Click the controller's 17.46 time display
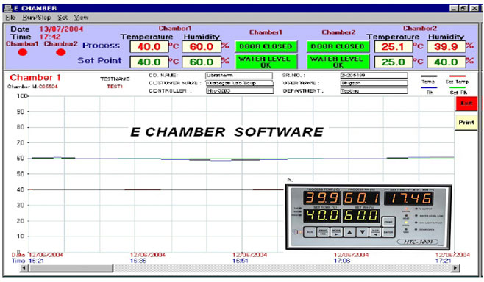This screenshot has height=282, width=484. click(x=408, y=198)
